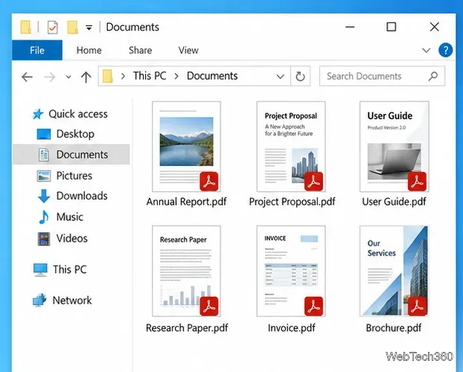Open the recent locations dropdown arrow
Image resolution: width=463 pixels, height=372 pixels.
[68, 77]
